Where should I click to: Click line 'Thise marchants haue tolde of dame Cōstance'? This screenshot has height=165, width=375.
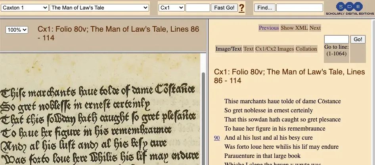(x=283, y=101)
